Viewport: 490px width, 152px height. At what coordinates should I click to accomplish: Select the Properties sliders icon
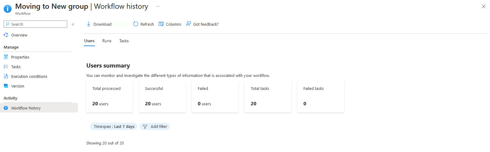coord(6,57)
